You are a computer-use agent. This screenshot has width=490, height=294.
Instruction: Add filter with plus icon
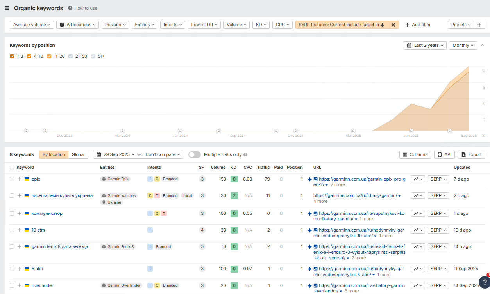(x=418, y=25)
